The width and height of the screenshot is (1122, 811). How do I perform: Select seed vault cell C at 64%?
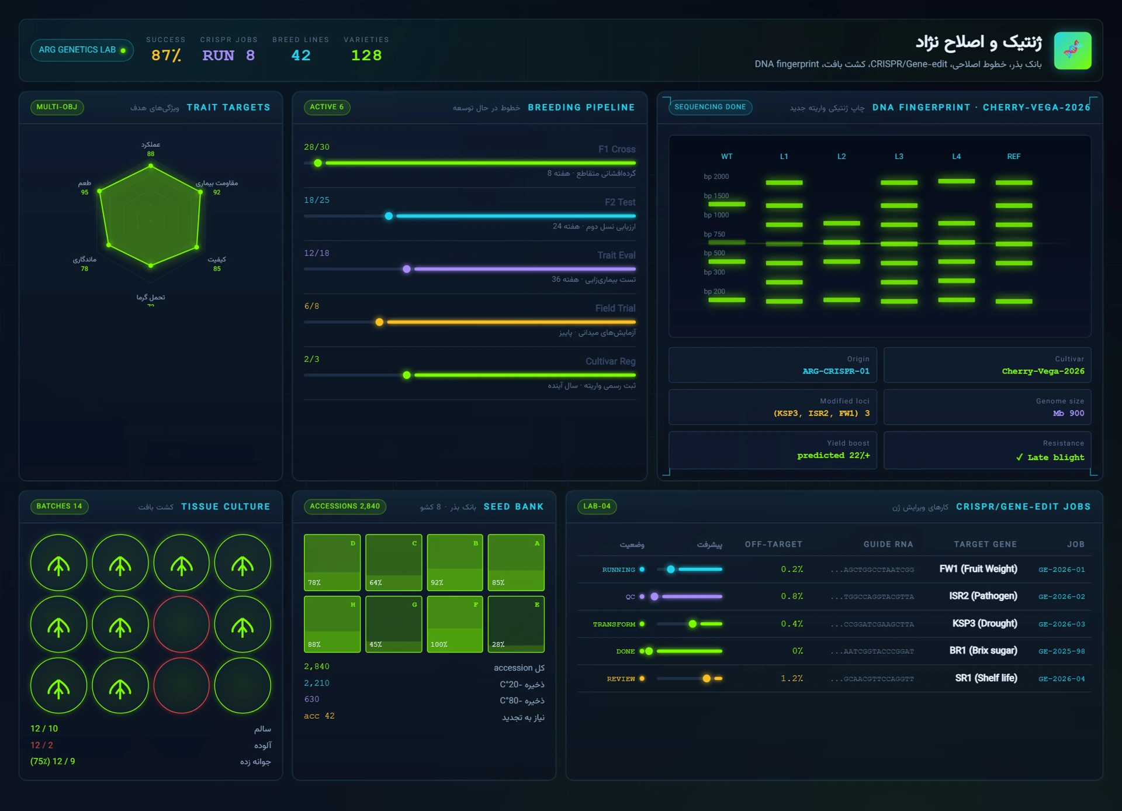[x=393, y=562]
